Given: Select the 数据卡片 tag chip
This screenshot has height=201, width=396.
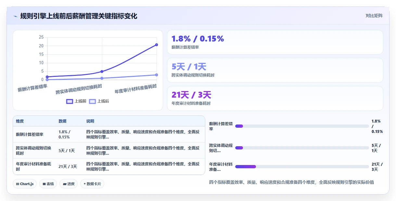Looking at the screenshot, I should [92, 184].
